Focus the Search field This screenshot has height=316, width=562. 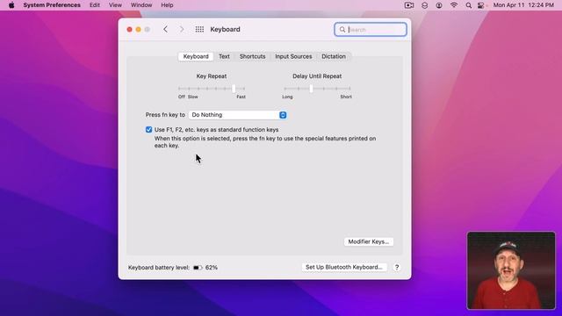click(x=371, y=29)
